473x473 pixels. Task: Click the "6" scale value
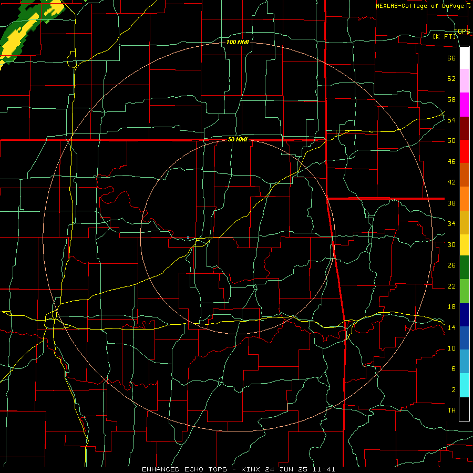coord(454,369)
